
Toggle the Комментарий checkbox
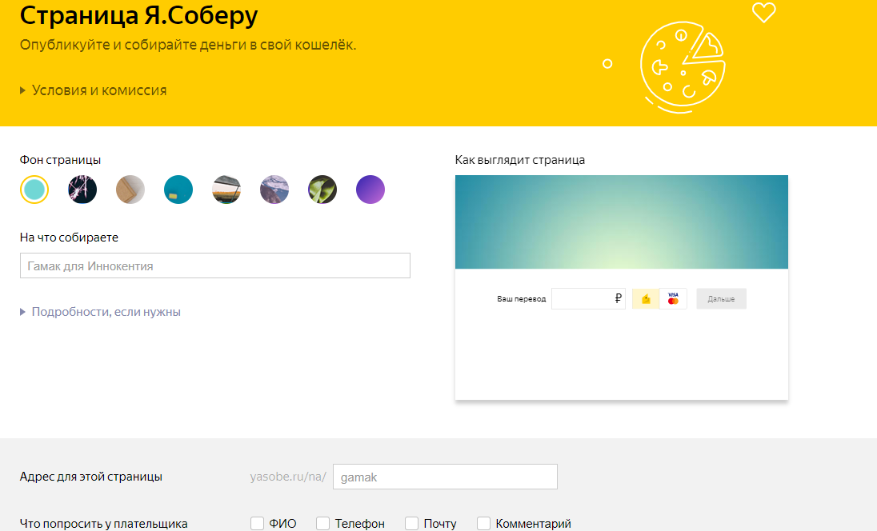(484, 523)
